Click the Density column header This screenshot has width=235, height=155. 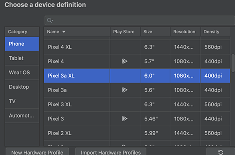coord(215,32)
